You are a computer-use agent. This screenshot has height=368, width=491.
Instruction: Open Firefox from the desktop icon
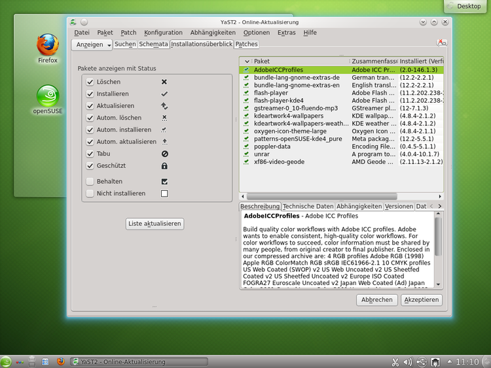(47, 46)
